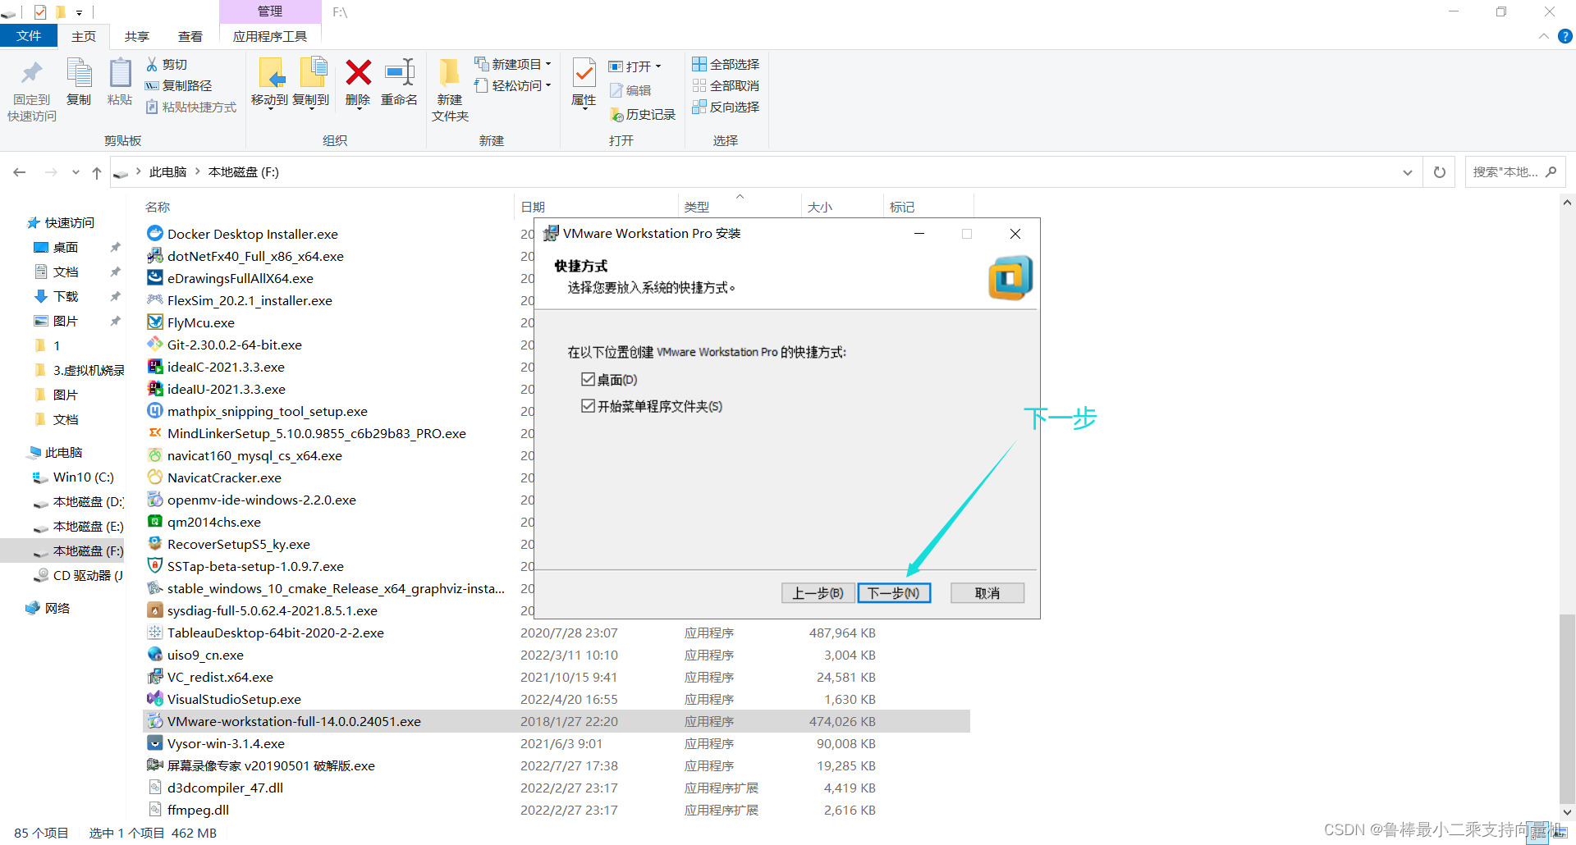The width and height of the screenshot is (1576, 845).
Task: Click the Manage (管理) contextual tab
Action: click(x=270, y=11)
